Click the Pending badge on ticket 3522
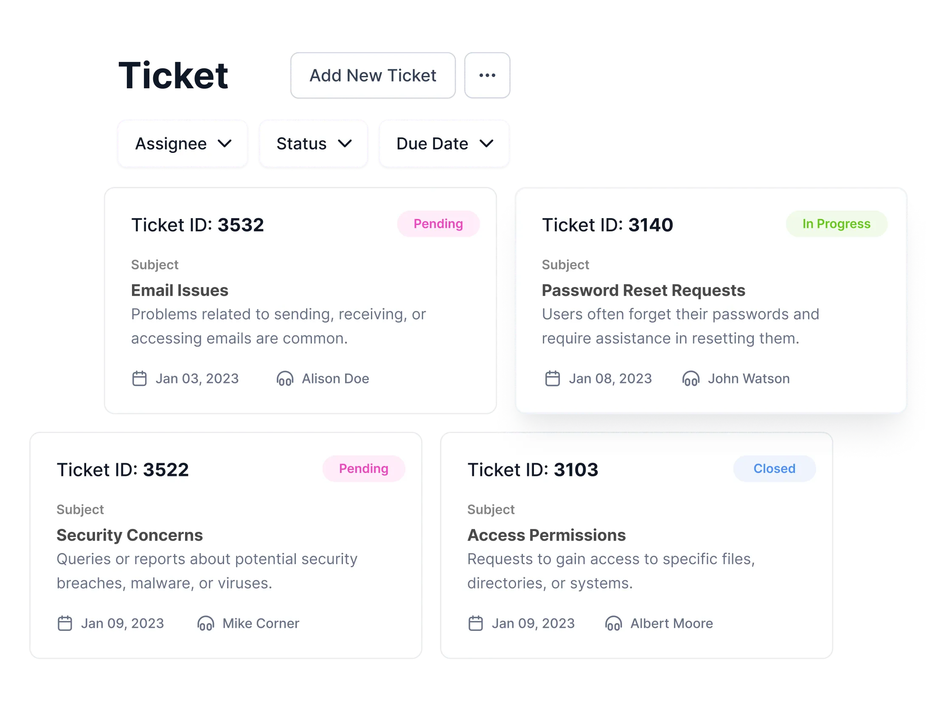 pos(363,469)
